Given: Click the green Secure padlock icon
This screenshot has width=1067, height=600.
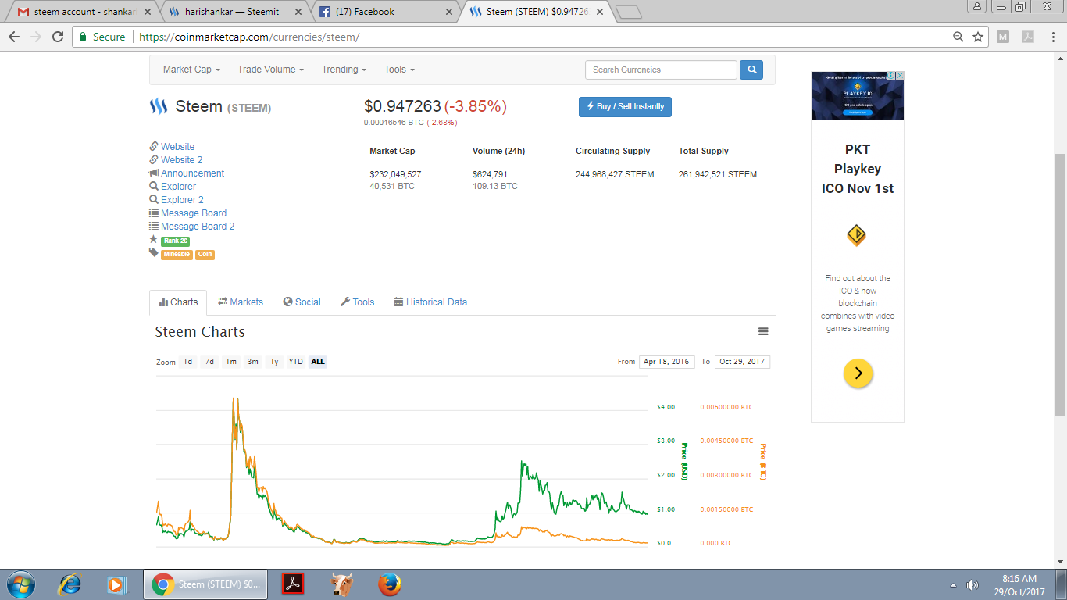Looking at the screenshot, I should coord(84,37).
